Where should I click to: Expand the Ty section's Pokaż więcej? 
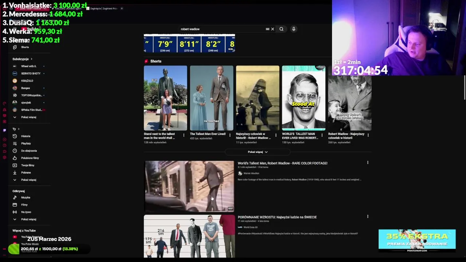tap(28, 180)
